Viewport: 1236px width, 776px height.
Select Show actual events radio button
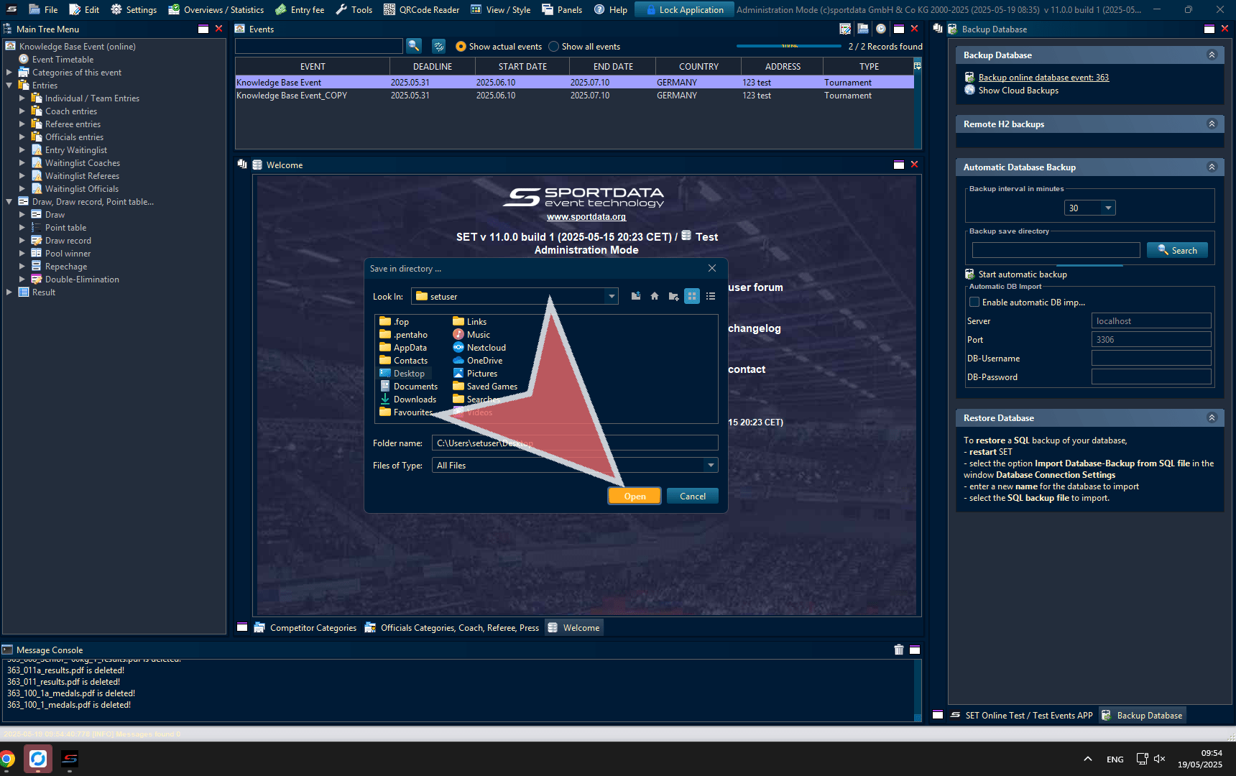(x=461, y=47)
